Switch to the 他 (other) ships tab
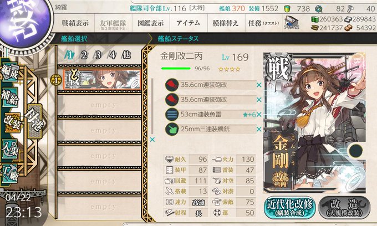The image size is (377, 226). tap(126, 55)
